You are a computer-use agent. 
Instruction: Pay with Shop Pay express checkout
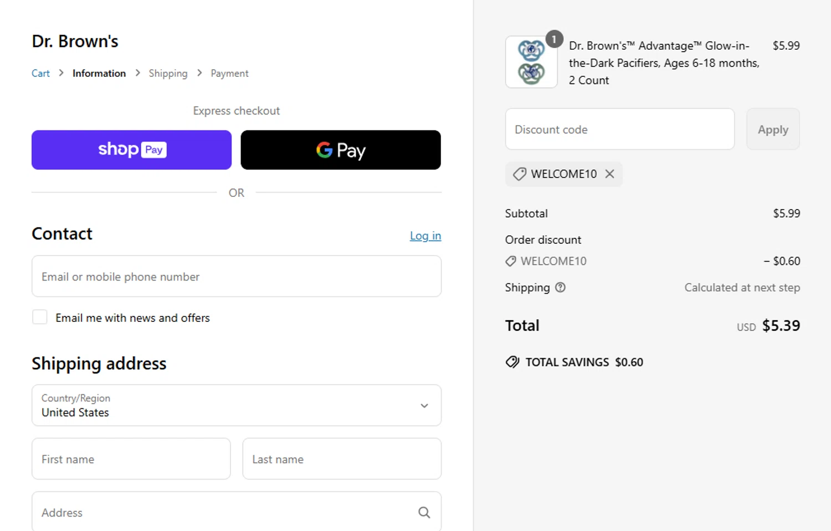[x=131, y=150]
